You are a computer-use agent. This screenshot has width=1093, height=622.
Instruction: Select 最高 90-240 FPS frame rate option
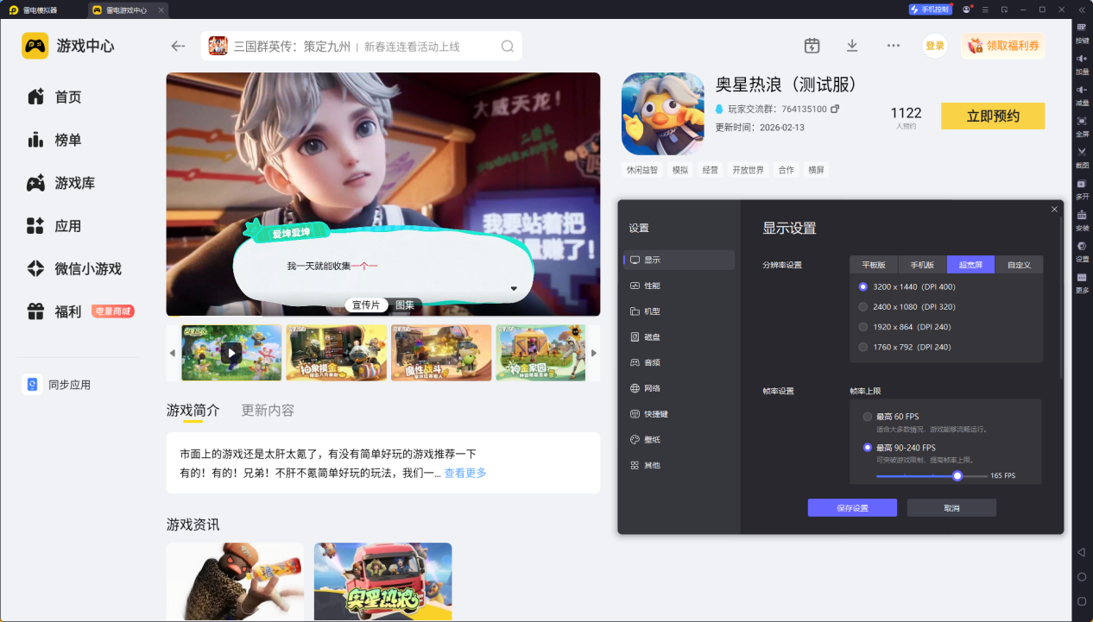point(868,448)
